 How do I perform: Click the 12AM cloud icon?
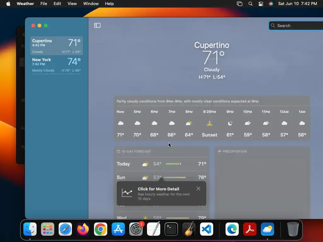(x=284, y=123)
